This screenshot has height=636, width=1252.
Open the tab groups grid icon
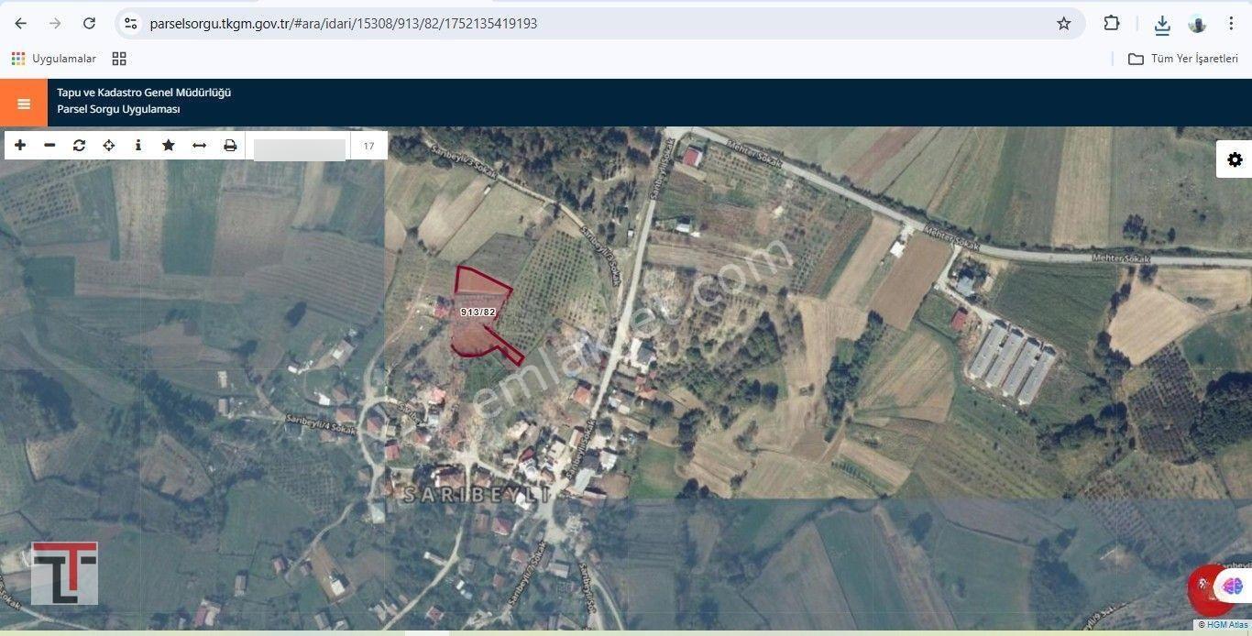coord(119,59)
